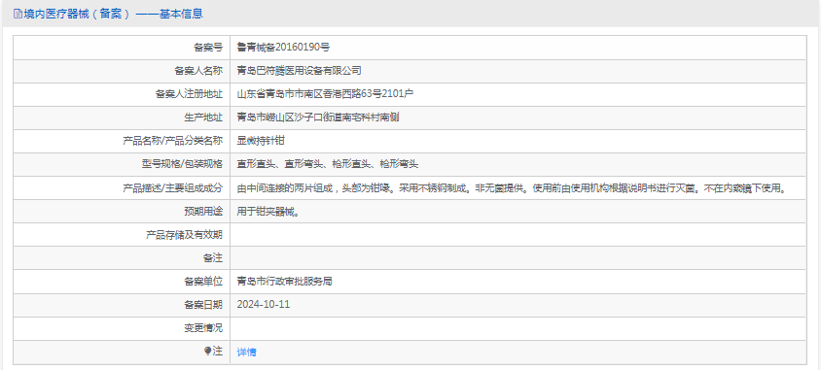
Task: Click the 备案日期 value 2024-10-11
Action: point(264,305)
